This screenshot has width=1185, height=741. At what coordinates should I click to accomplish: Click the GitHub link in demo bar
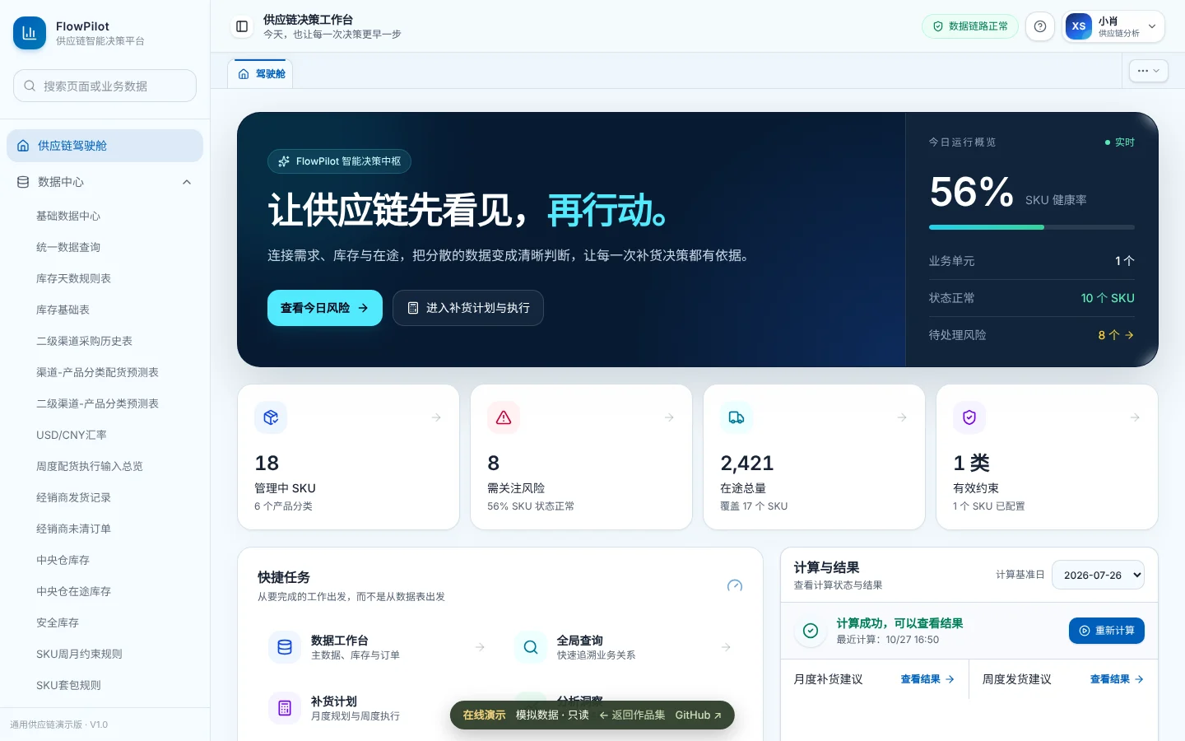click(699, 715)
